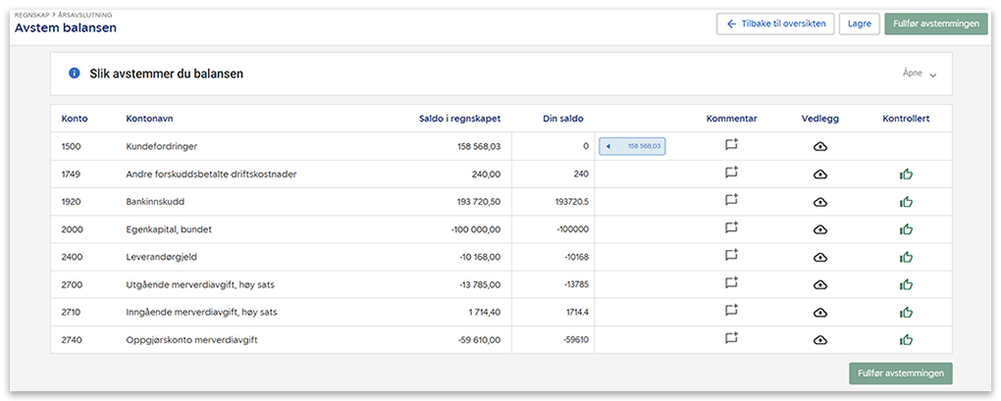This screenshot has width=1001, height=401.
Task: Open comment for Leverandørgjeld account 2400
Action: point(731,256)
